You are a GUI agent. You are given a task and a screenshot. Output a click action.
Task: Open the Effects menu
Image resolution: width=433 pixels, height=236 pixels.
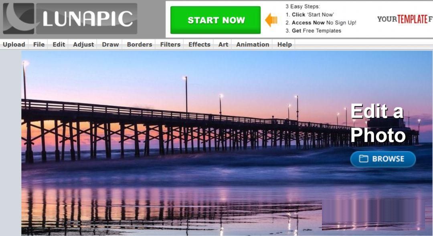click(x=199, y=44)
